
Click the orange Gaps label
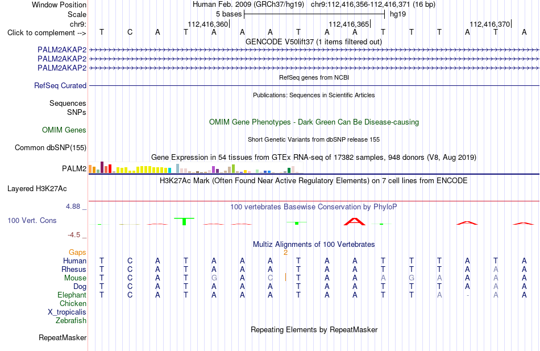(77, 253)
